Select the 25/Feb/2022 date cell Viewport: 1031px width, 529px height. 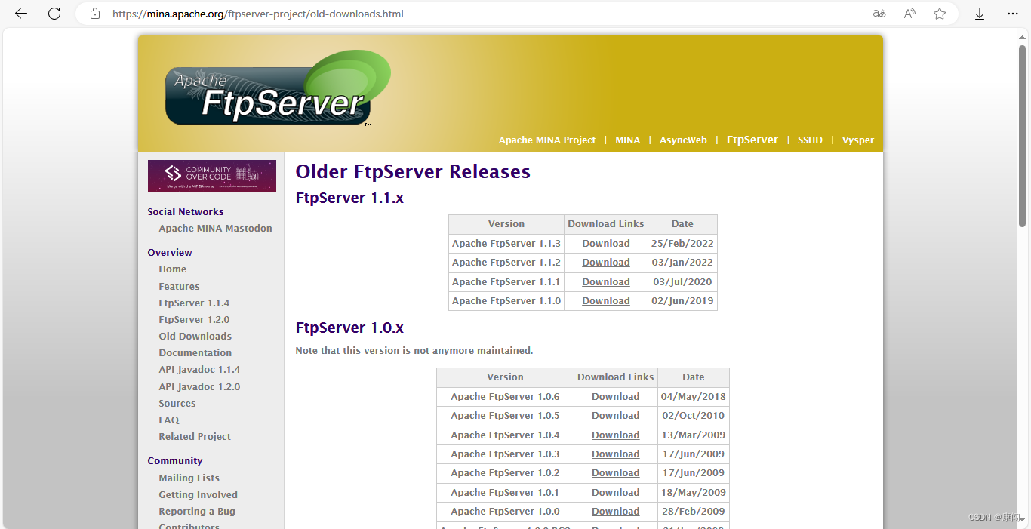[x=682, y=243]
